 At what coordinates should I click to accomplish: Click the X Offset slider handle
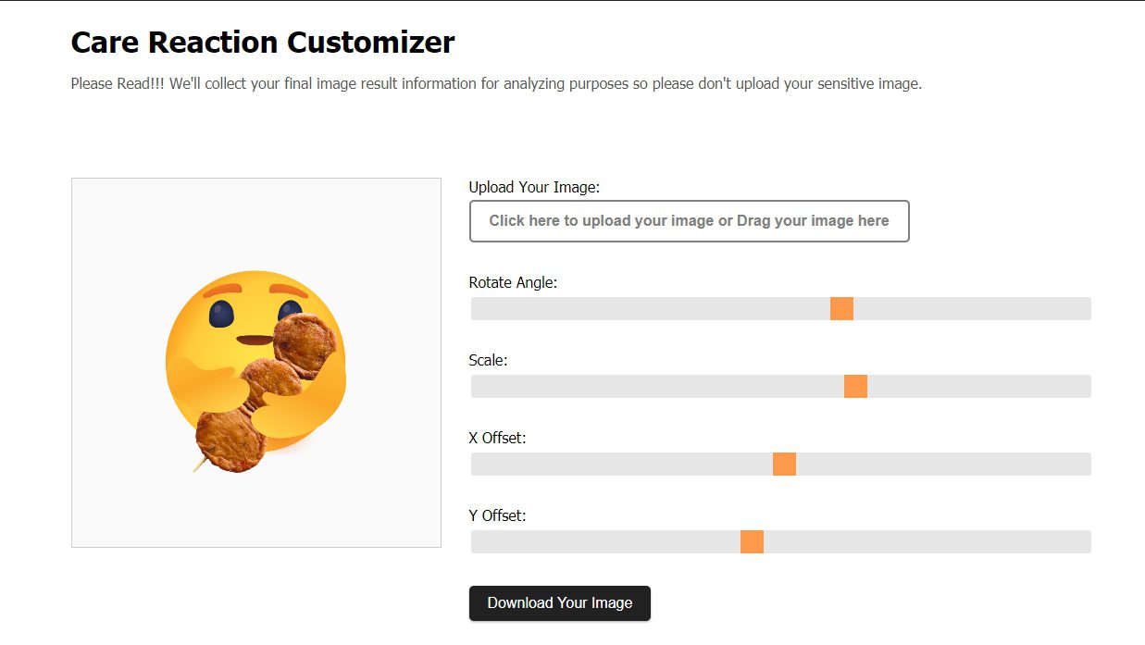(x=784, y=465)
